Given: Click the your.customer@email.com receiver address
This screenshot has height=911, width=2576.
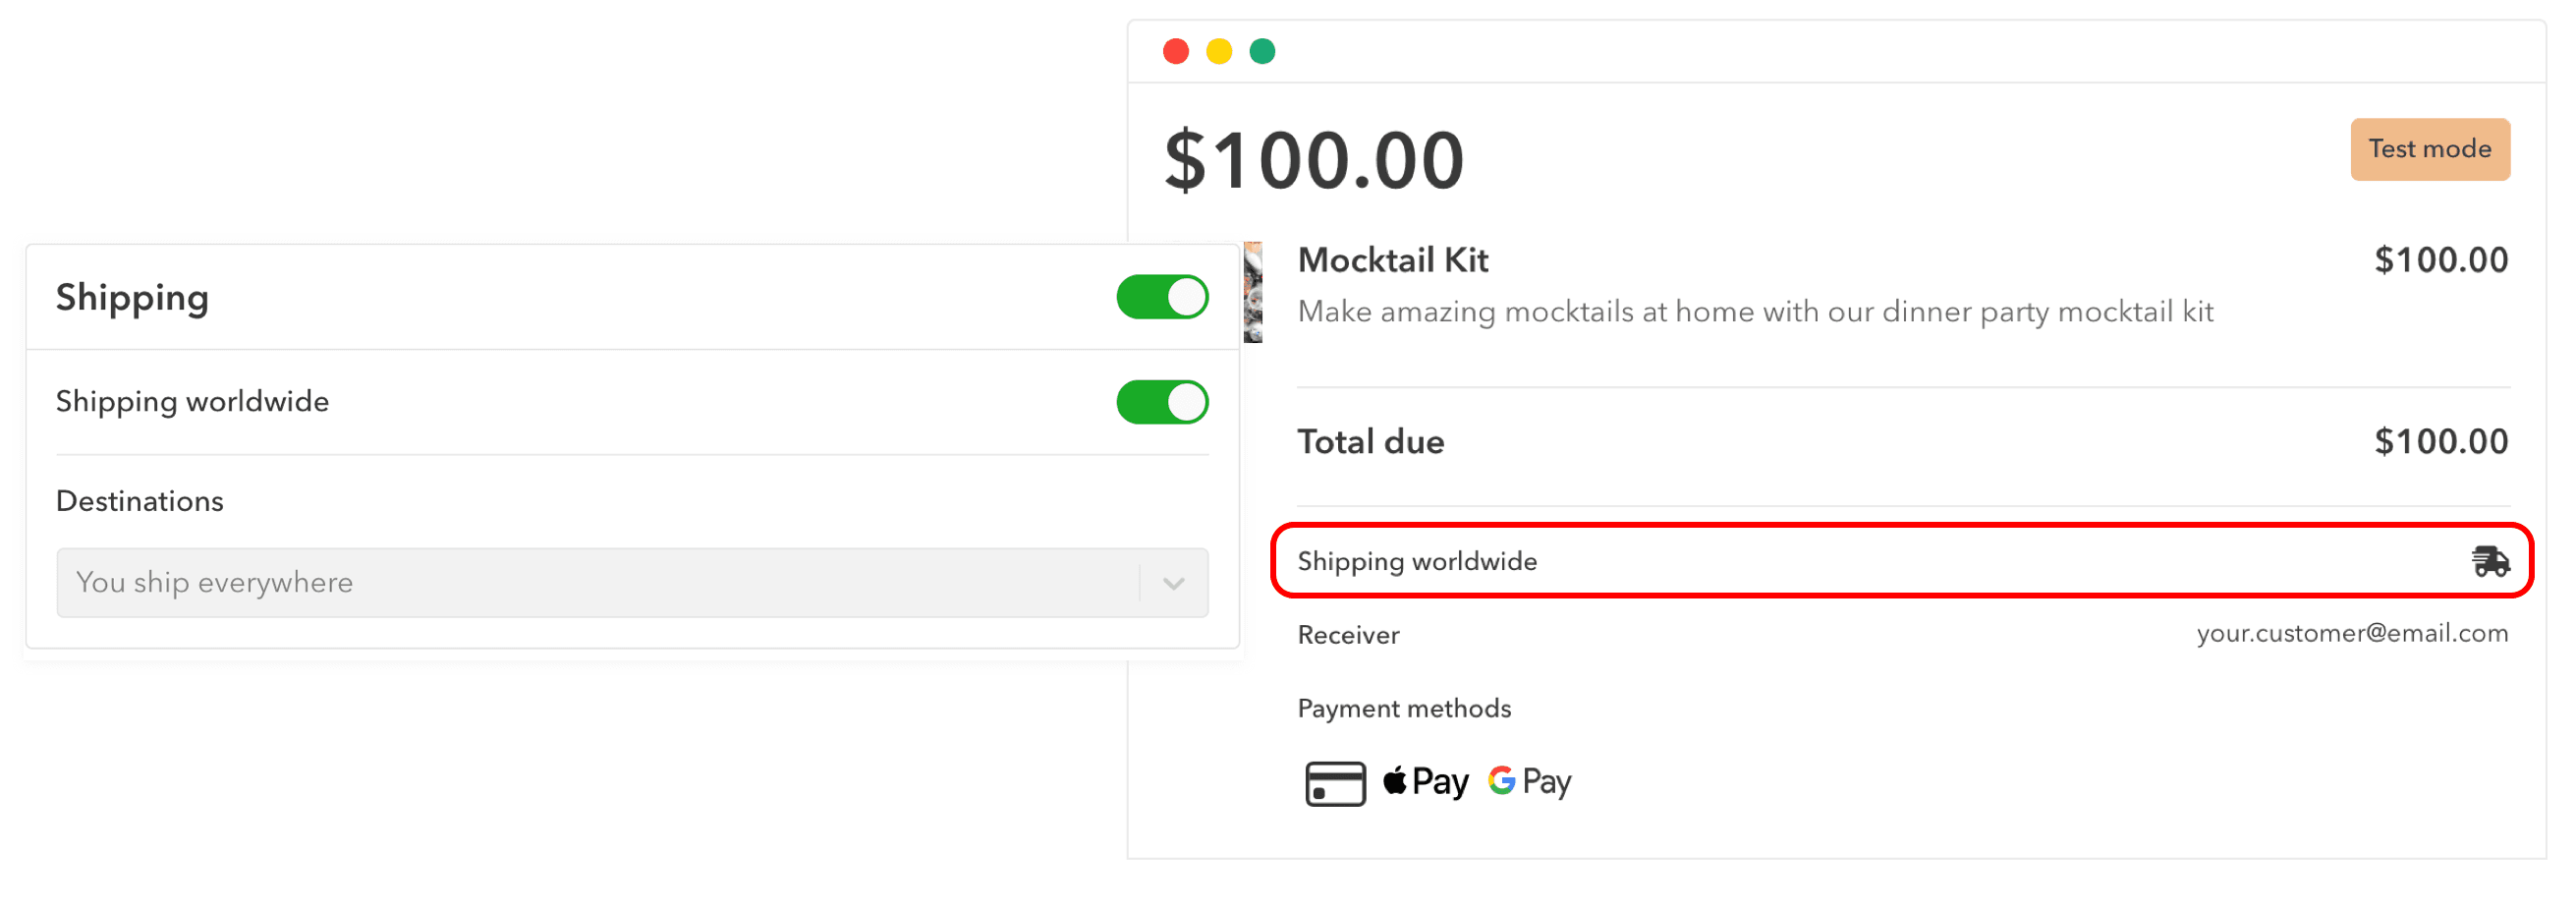Looking at the screenshot, I should coord(2351,633).
